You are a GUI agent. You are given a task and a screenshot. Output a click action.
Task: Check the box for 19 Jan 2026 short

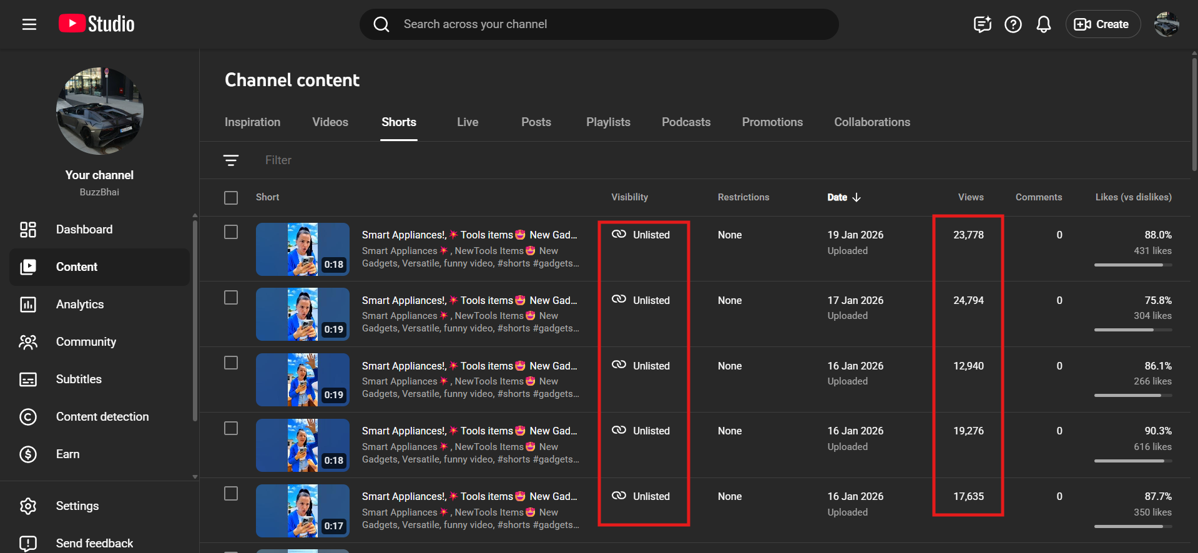(x=231, y=232)
